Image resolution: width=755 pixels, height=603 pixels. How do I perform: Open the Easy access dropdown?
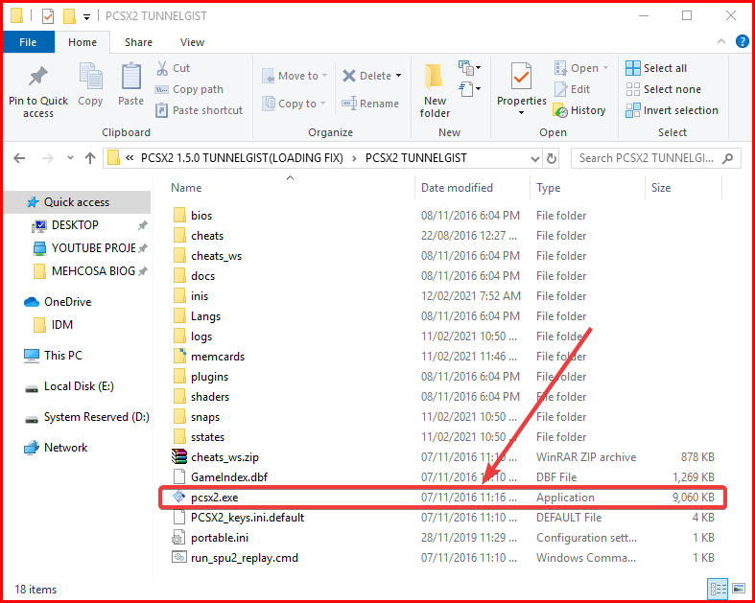(469, 88)
